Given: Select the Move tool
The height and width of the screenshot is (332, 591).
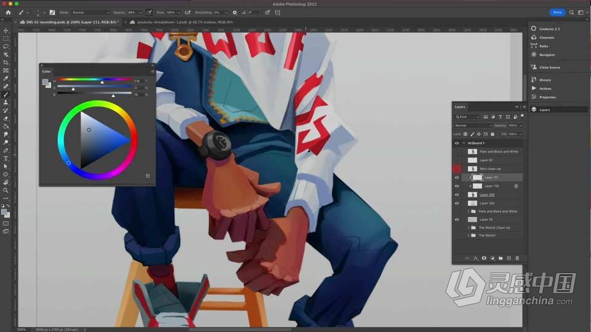Looking at the screenshot, I should (x=6, y=31).
